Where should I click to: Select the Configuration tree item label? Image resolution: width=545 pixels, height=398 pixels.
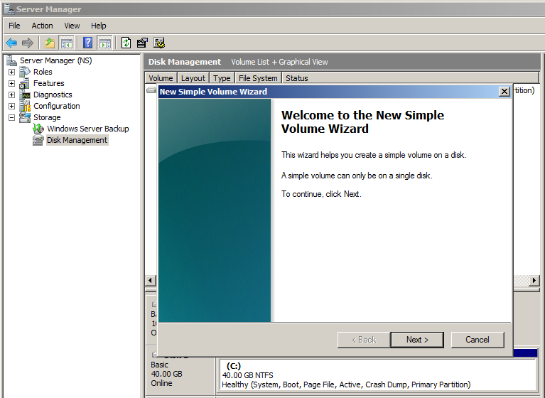coord(57,106)
